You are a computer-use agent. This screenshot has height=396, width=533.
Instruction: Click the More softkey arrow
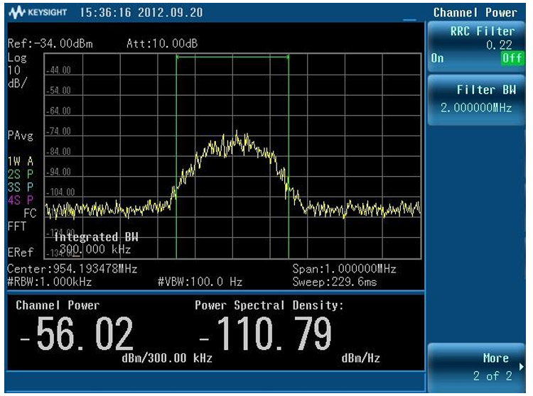[522, 367]
